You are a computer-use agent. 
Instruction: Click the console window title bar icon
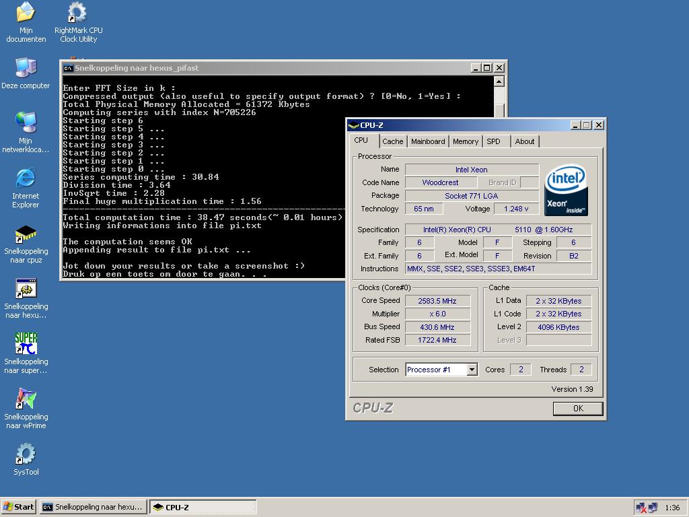pyautogui.click(x=68, y=68)
